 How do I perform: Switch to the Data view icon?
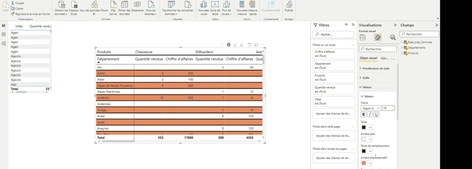[4, 34]
